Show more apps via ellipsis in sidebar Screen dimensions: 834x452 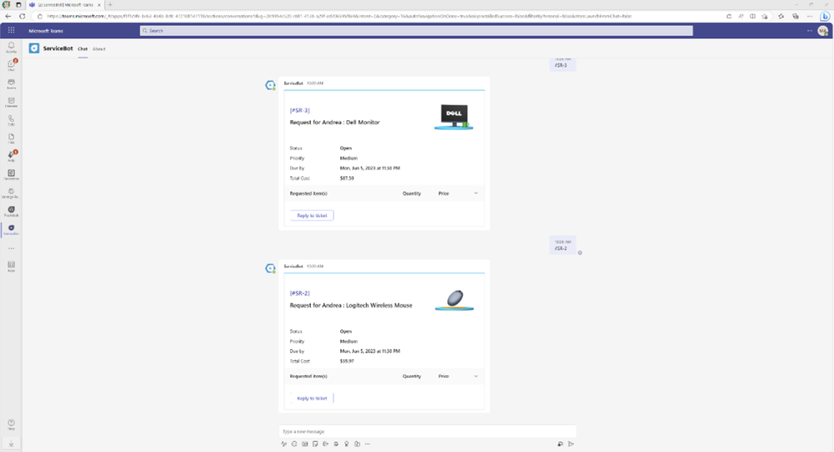[x=11, y=248]
